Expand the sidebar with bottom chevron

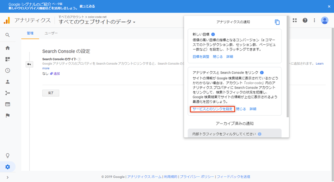pyautogui.click(x=8, y=177)
